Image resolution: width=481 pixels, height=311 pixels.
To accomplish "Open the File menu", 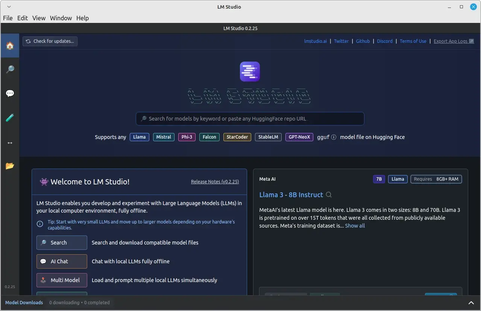I will (x=8, y=18).
